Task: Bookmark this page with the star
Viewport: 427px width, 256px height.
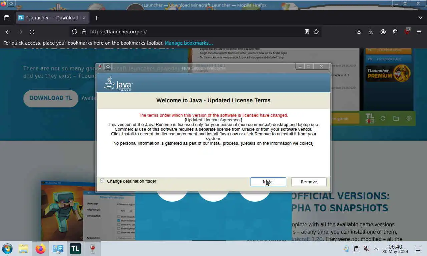Action: click(316, 32)
